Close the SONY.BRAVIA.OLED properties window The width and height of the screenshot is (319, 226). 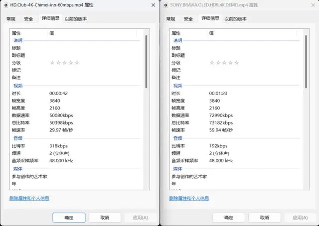point(313,5)
